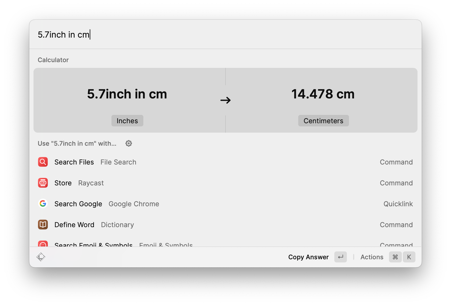Image resolution: width=451 pixels, height=306 pixels.
Task: Click the "Google Chrome" subtitle text
Action: (x=134, y=204)
